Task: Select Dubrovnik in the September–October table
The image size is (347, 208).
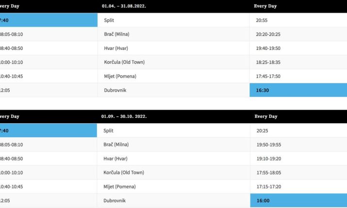Action: (115, 200)
